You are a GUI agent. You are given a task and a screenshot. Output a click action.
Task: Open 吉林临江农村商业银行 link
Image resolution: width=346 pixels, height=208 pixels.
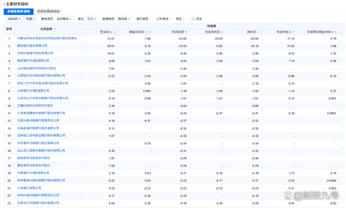click(41, 136)
